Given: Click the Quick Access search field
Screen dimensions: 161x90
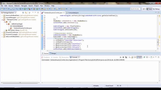Looking at the screenshot, I should coord(135,9).
